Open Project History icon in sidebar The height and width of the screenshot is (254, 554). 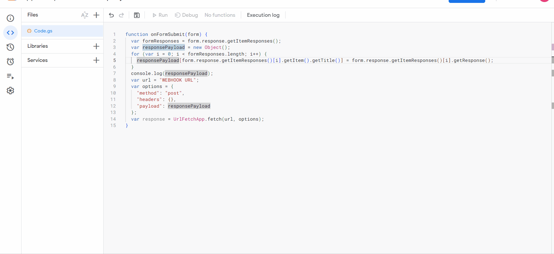pos(10,47)
